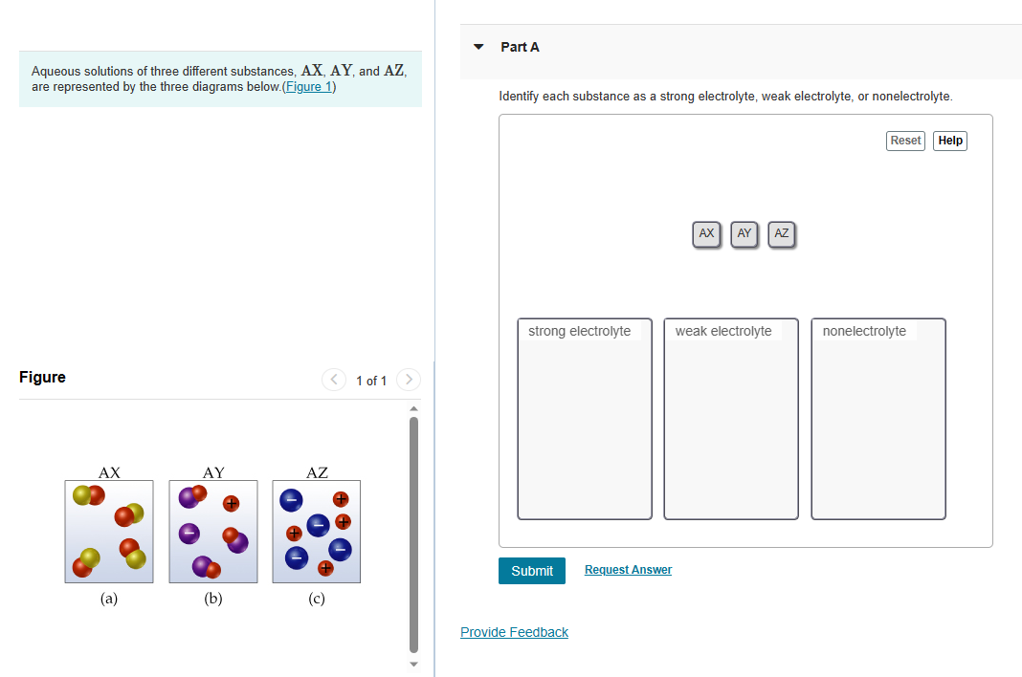The image size is (1022, 677).
Task: Select the AX draggable tile
Action: pyautogui.click(x=706, y=234)
